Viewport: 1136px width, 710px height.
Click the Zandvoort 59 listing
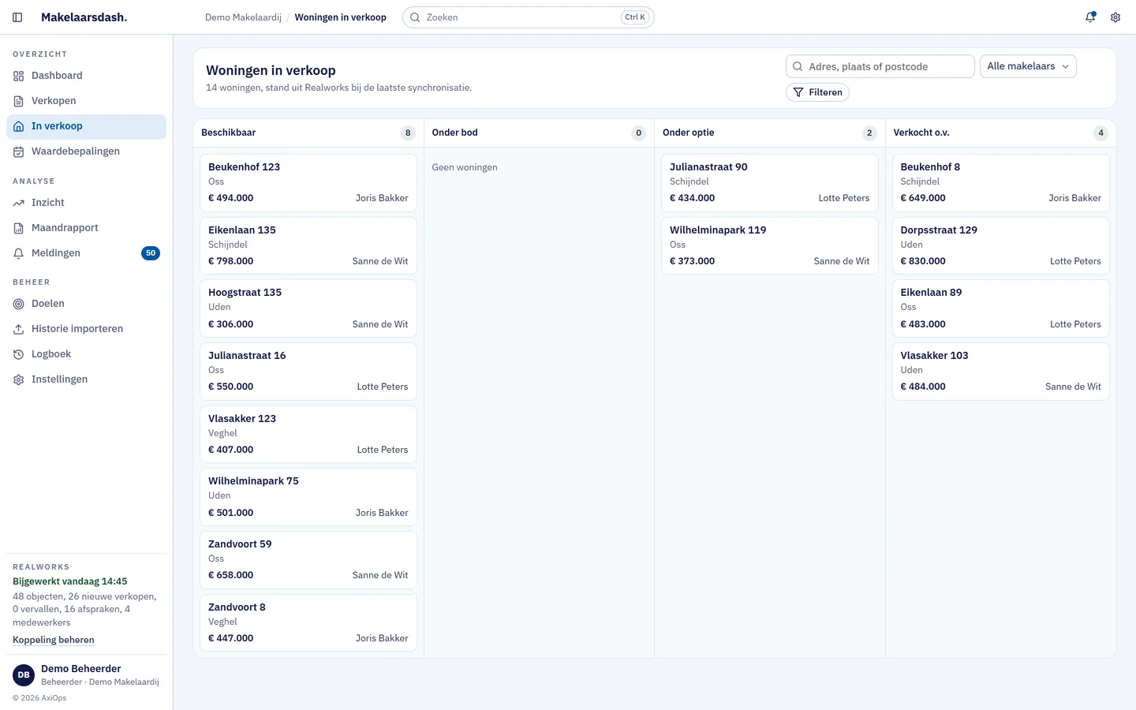point(308,560)
